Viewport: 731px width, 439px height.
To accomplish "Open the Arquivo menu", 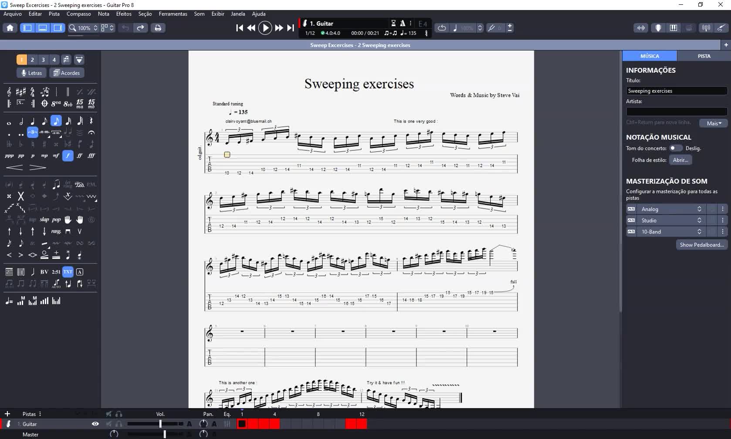I will coord(13,14).
